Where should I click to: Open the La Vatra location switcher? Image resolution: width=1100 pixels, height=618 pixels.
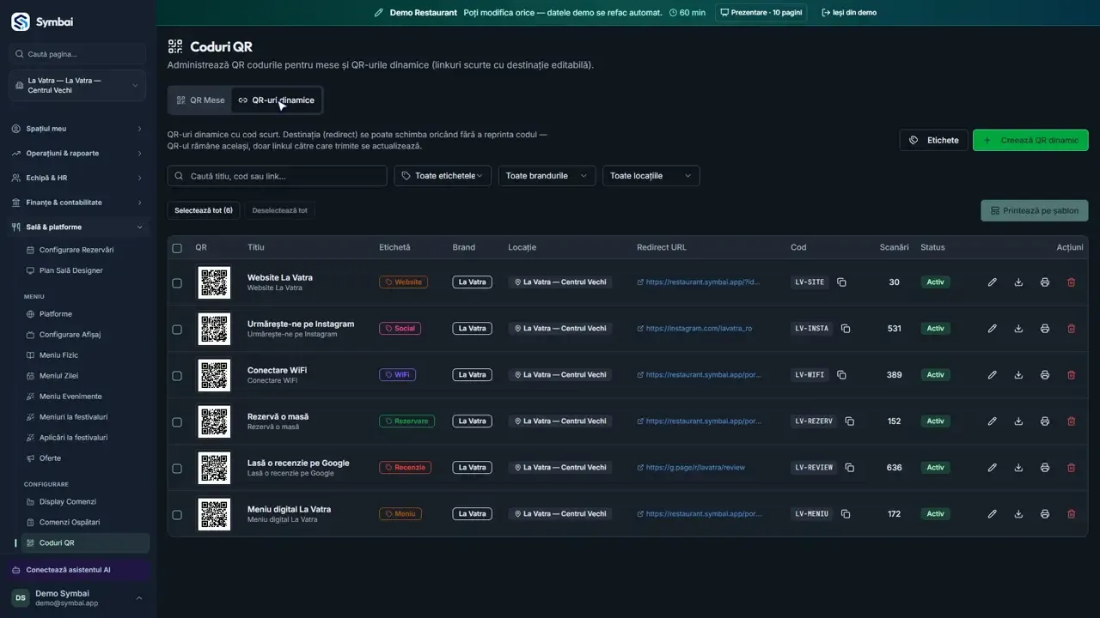(x=77, y=86)
